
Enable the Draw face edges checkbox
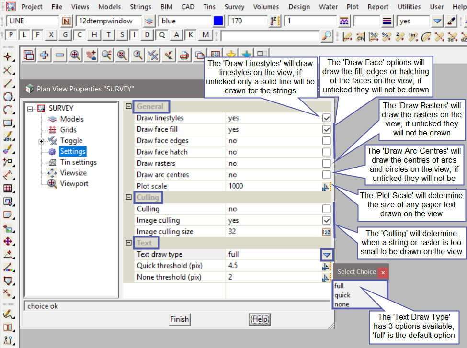pos(326,141)
